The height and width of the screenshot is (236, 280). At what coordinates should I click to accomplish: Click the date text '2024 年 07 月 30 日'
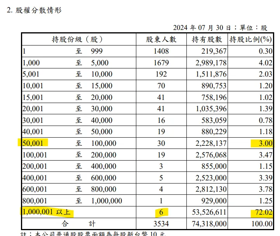point(202,28)
